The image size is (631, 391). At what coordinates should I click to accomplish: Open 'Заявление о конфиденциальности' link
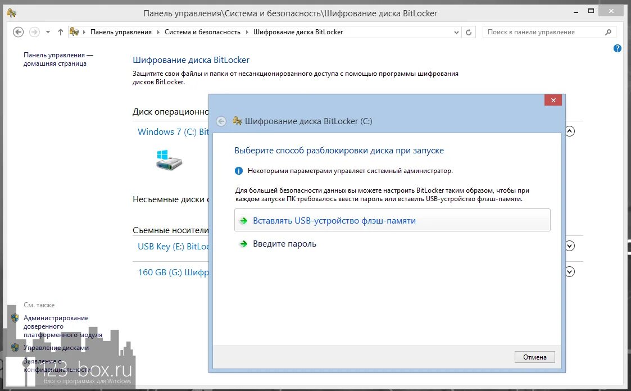click(57, 365)
